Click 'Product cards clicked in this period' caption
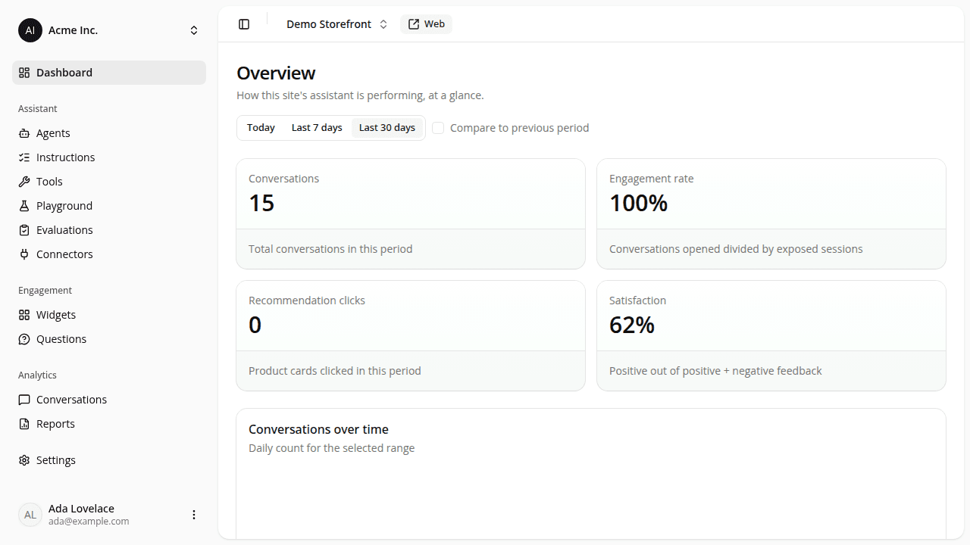 (335, 371)
